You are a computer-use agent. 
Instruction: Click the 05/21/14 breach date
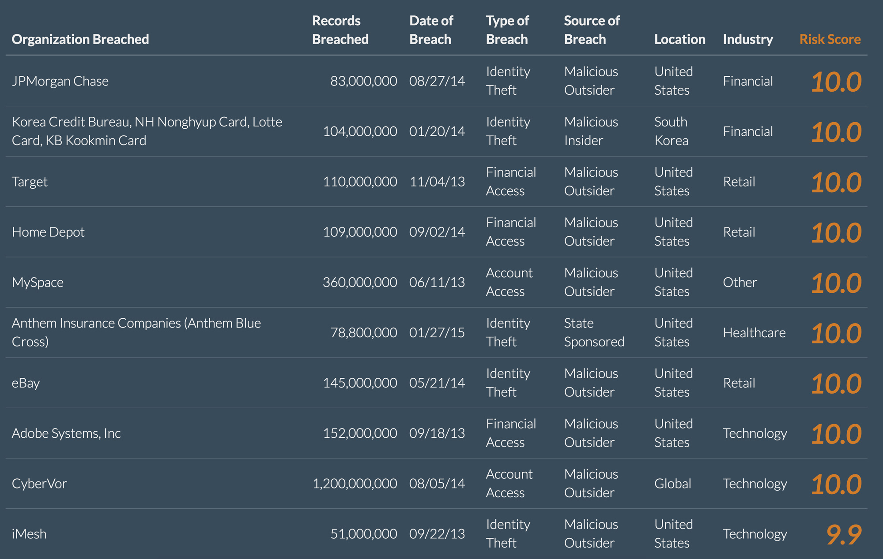pyautogui.click(x=437, y=383)
